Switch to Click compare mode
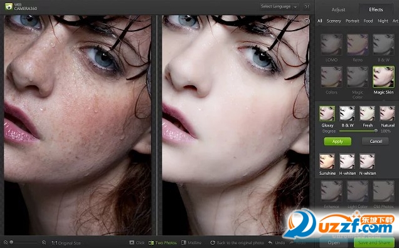Image resolution: width=399 pixels, height=248 pixels. click(137, 243)
